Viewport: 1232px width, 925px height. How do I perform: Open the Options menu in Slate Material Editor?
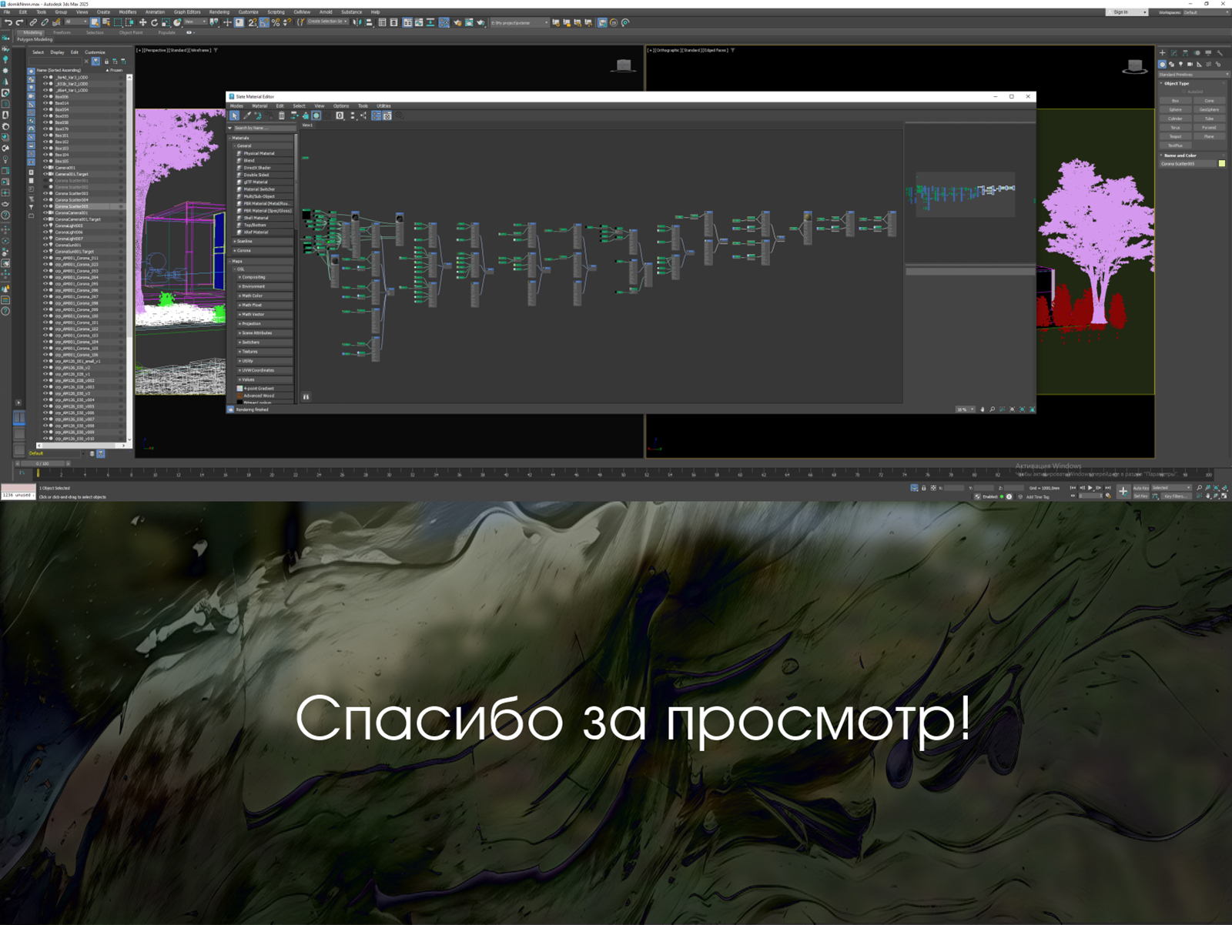point(342,106)
